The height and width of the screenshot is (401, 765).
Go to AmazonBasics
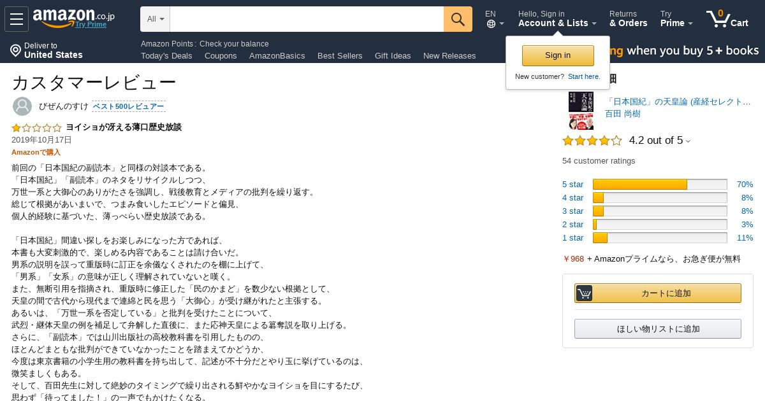point(277,56)
